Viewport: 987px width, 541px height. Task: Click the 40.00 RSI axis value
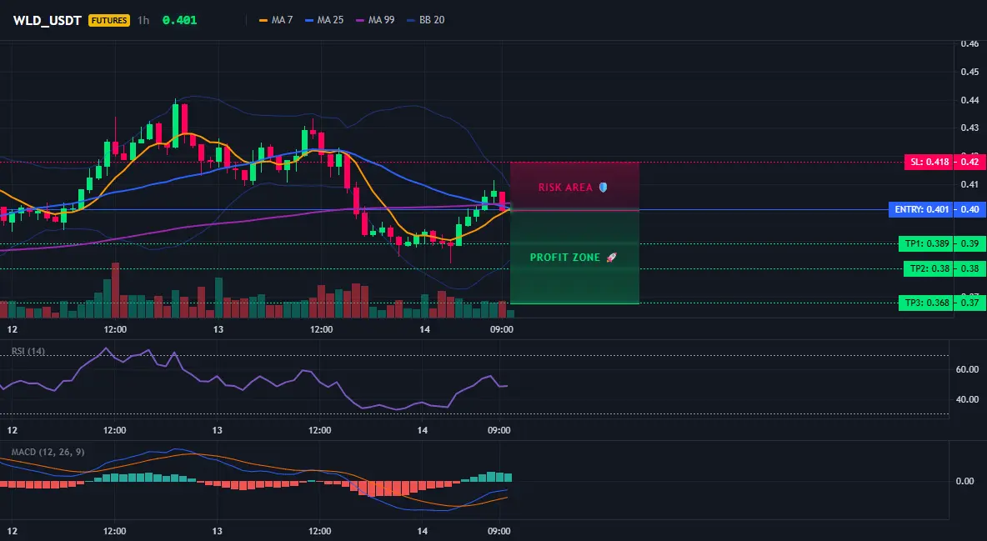[x=968, y=399]
